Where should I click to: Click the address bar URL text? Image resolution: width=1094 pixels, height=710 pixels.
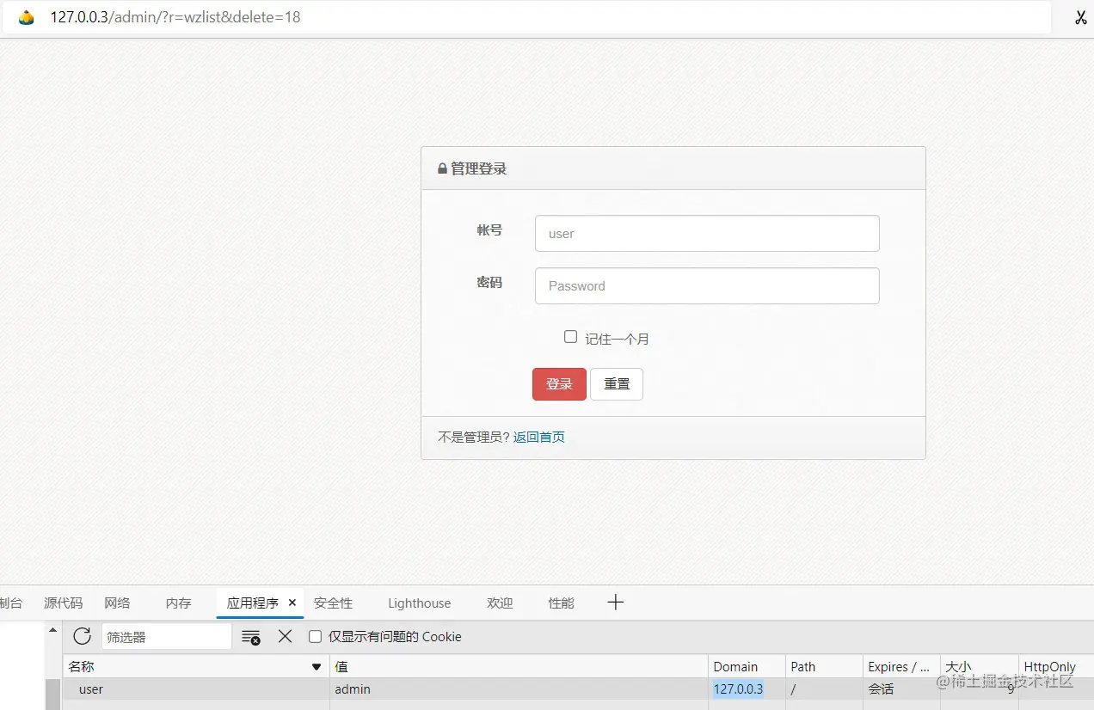pos(175,17)
